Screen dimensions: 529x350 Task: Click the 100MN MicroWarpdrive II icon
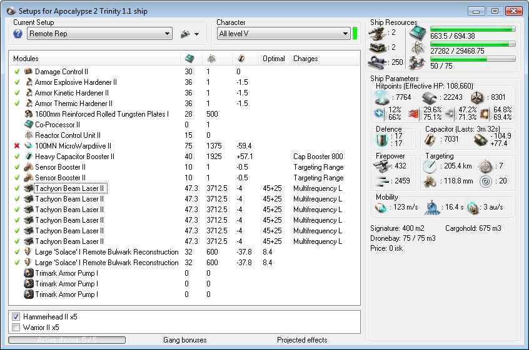[29, 146]
